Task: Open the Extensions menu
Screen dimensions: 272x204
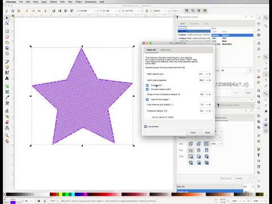Action: (91, 2)
